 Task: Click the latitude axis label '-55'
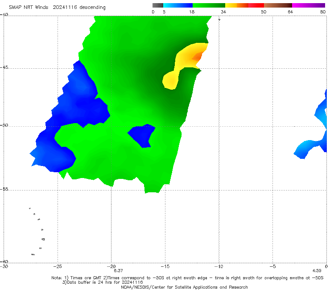(4, 189)
